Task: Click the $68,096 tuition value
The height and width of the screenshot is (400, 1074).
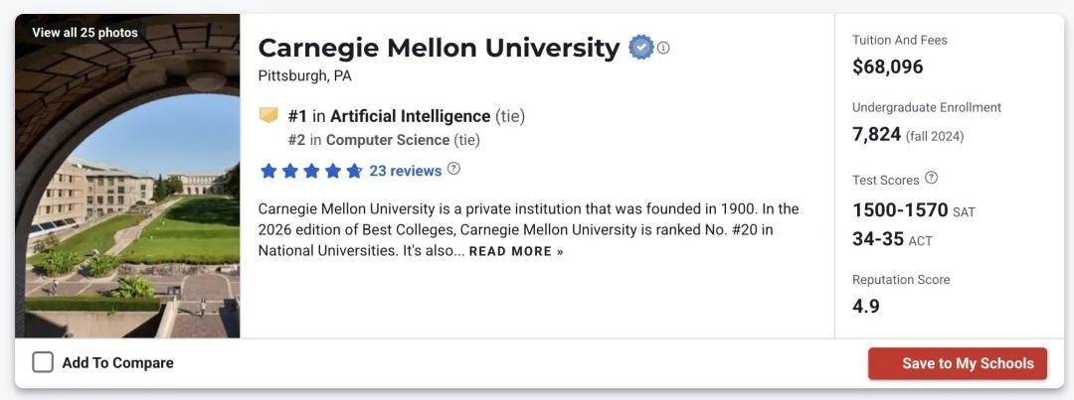Action: pyautogui.click(x=887, y=67)
